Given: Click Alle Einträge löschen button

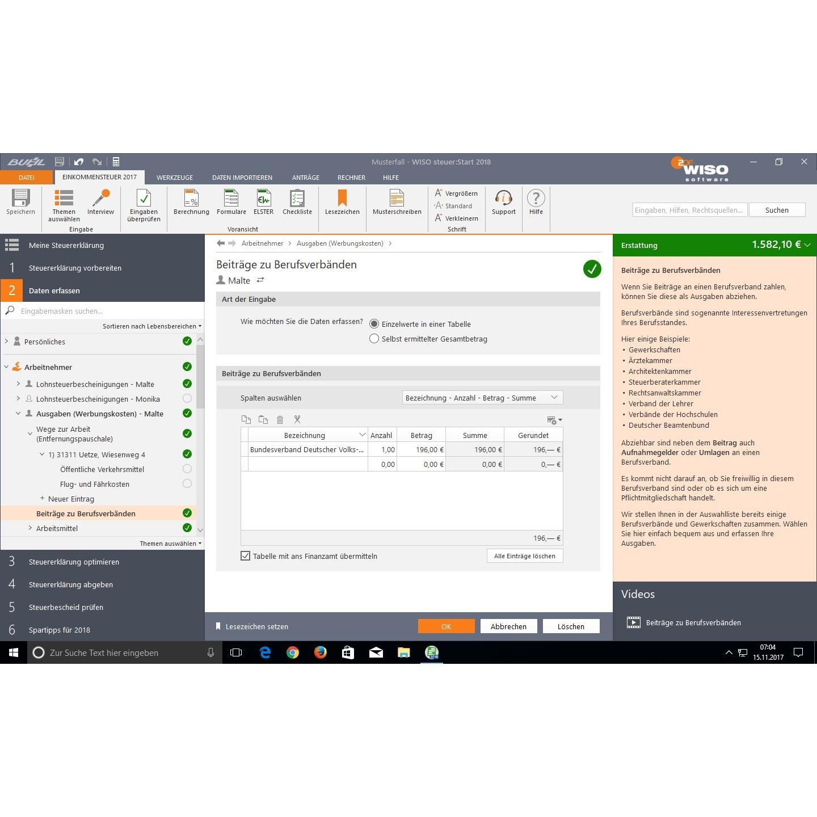Looking at the screenshot, I should point(525,556).
